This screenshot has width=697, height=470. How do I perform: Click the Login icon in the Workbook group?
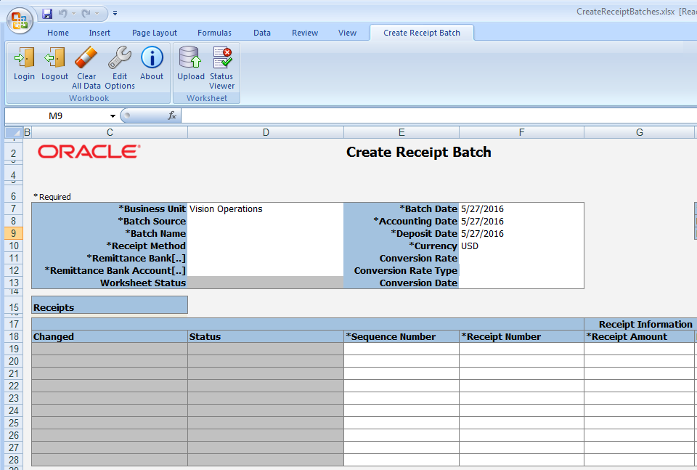[x=24, y=58]
